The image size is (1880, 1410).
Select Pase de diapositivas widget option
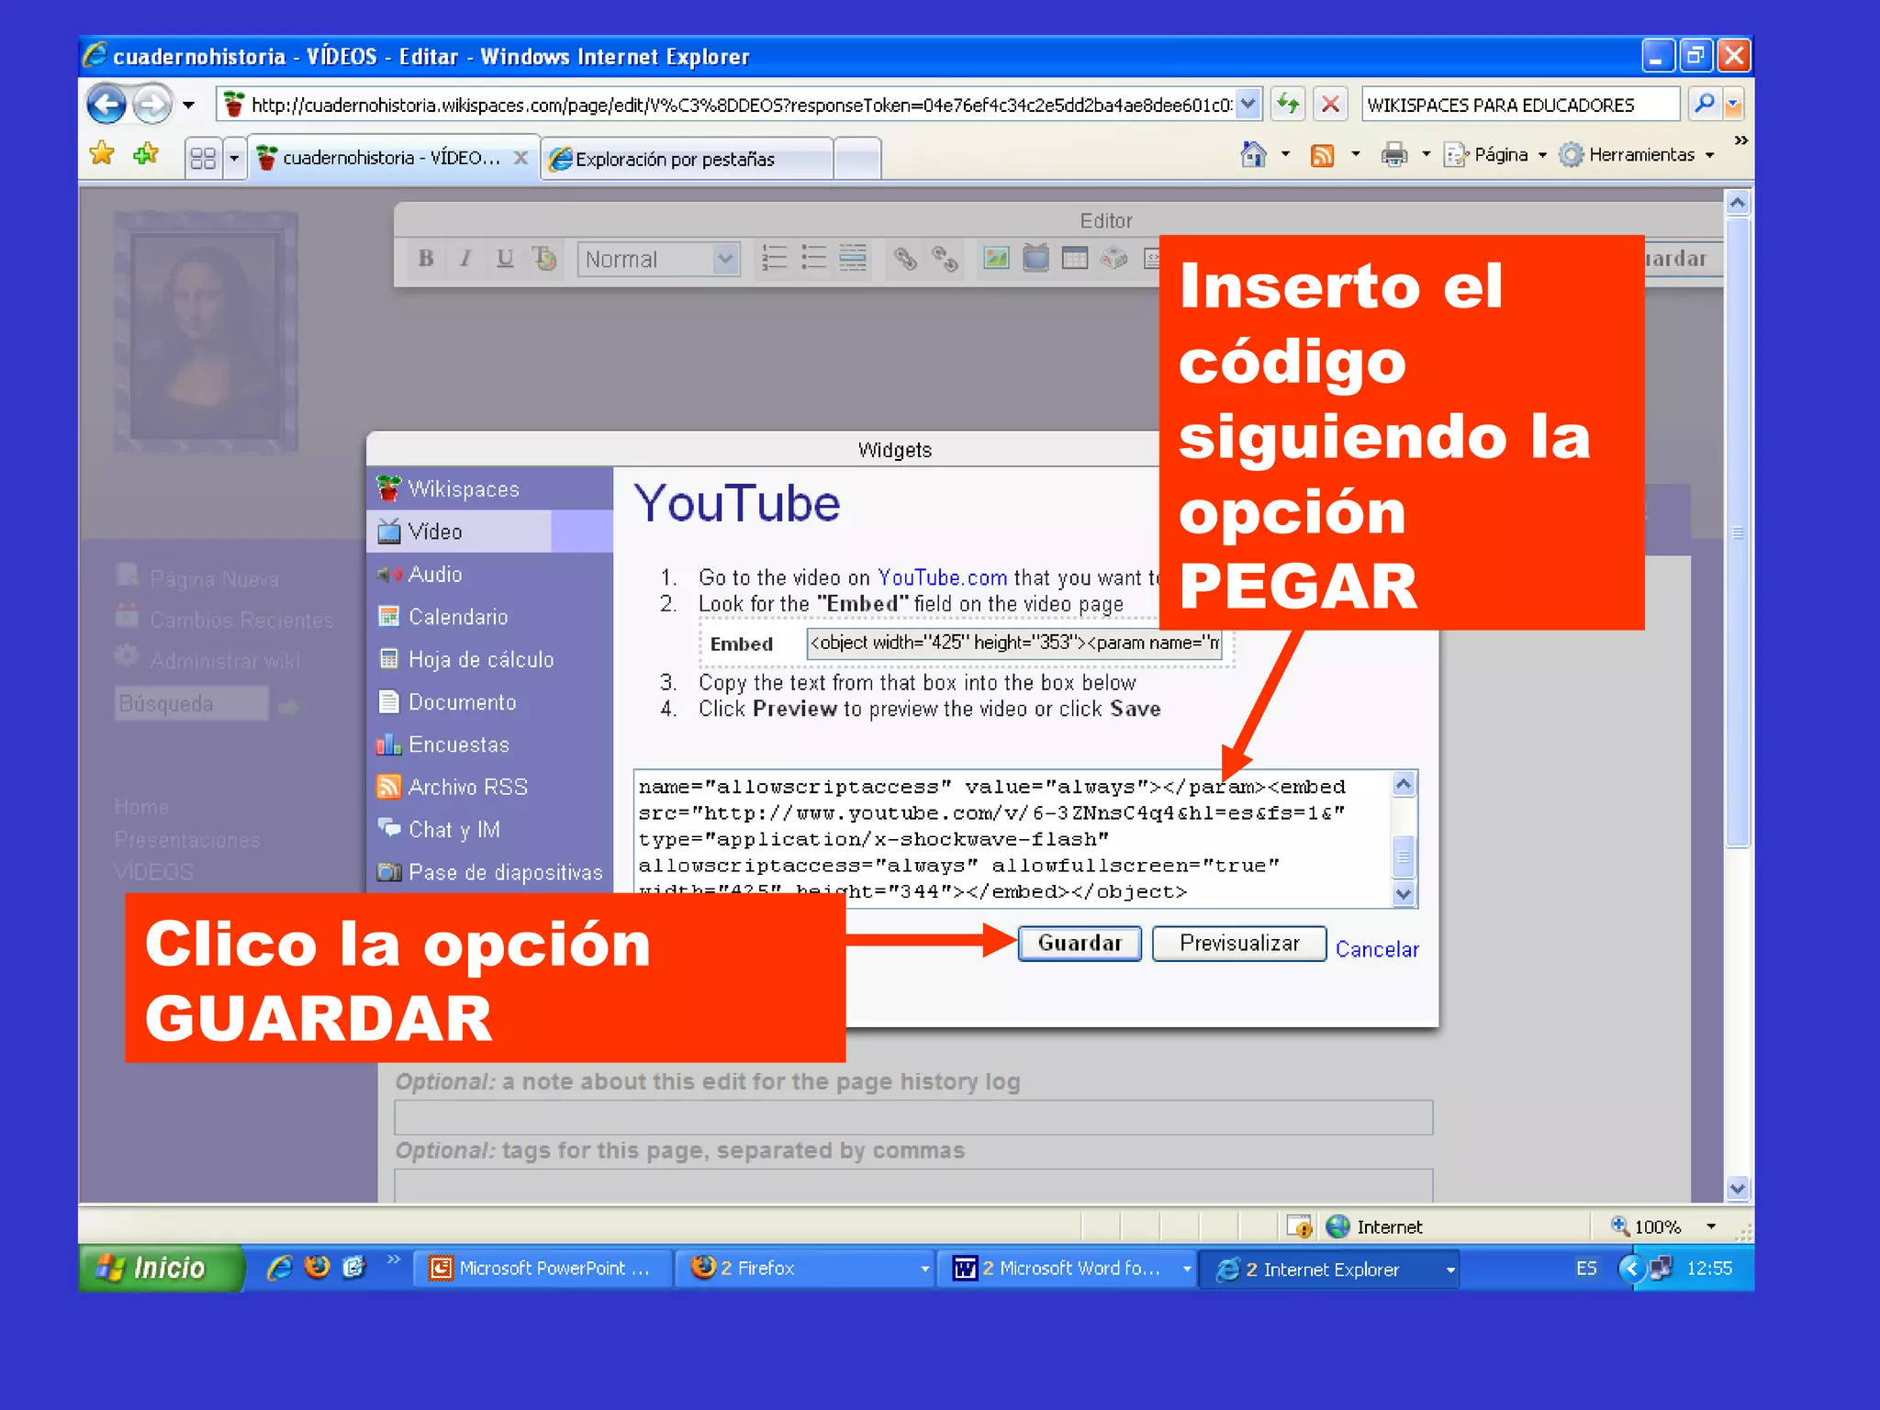pyautogui.click(x=489, y=872)
